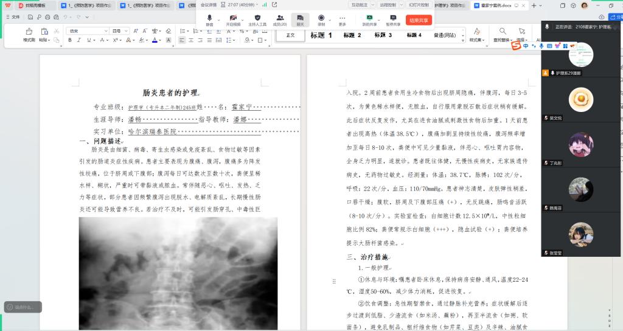623x331 pixels.
Task: Open the meeting chat panel
Action: (x=300, y=20)
